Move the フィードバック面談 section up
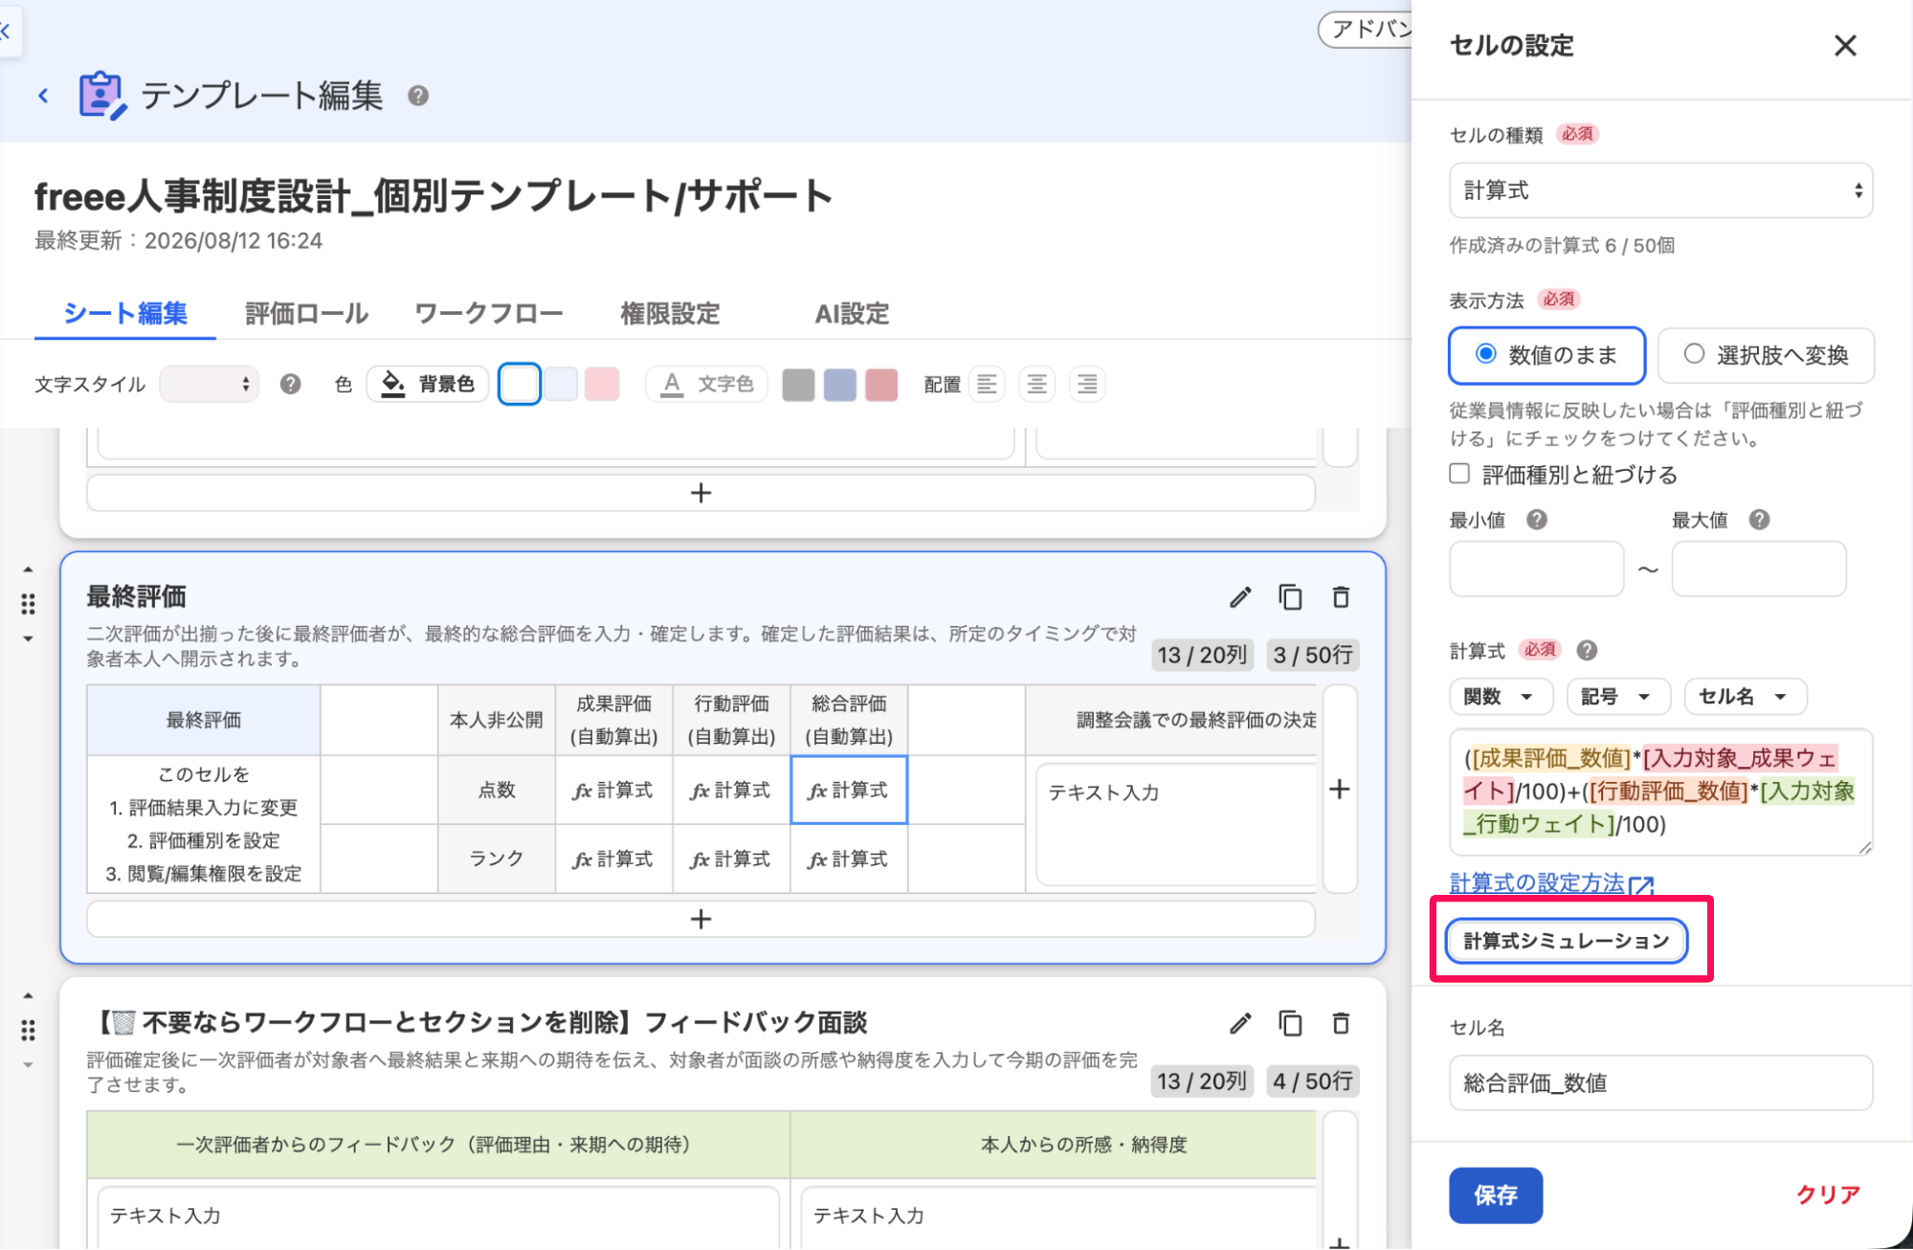The height and width of the screenshot is (1250, 1913). coord(28,995)
